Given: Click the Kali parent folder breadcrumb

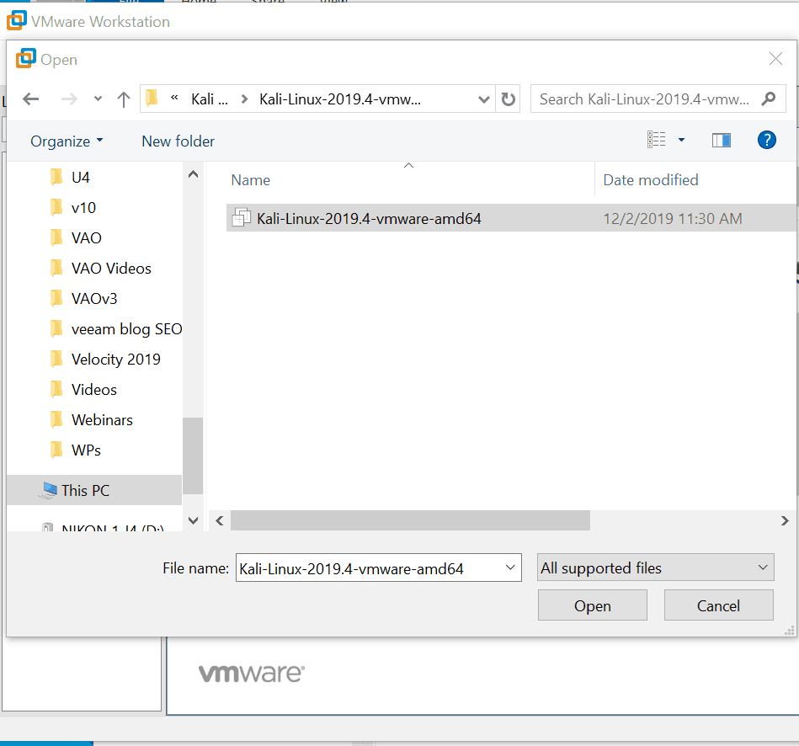Looking at the screenshot, I should point(210,99).
